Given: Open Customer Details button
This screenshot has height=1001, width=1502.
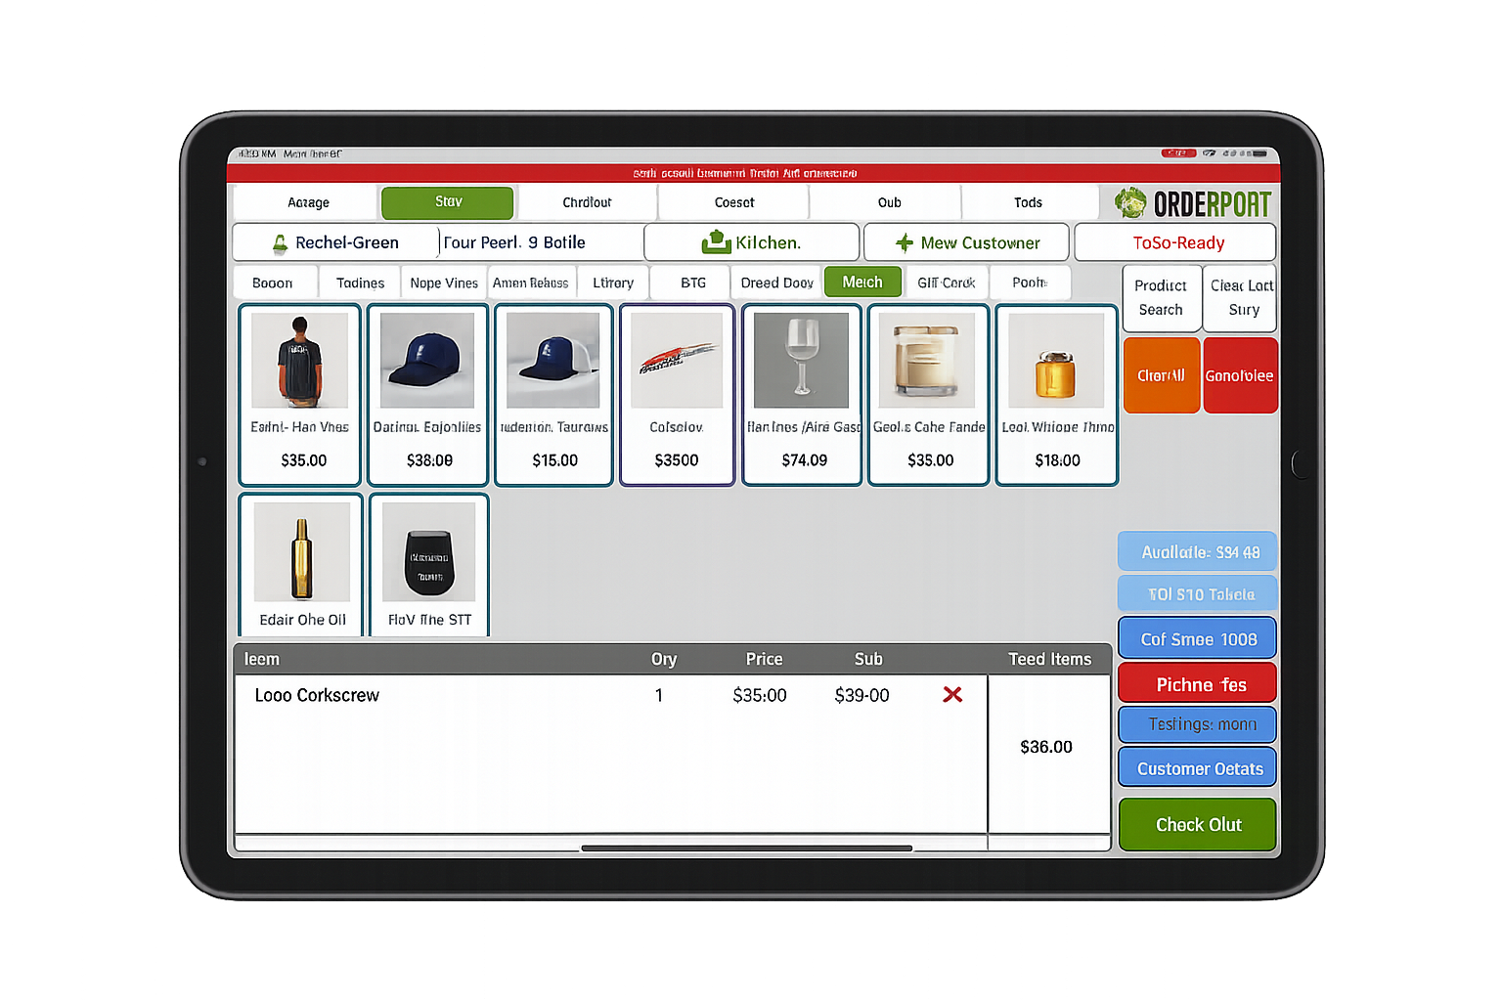Looking at the screenshot, I should pos(1198,768).
